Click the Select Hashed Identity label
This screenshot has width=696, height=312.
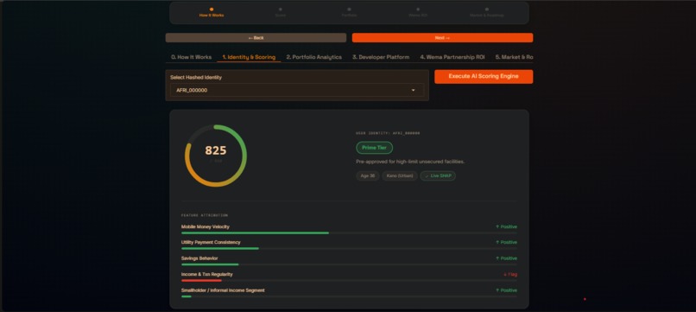coord(196,77)
